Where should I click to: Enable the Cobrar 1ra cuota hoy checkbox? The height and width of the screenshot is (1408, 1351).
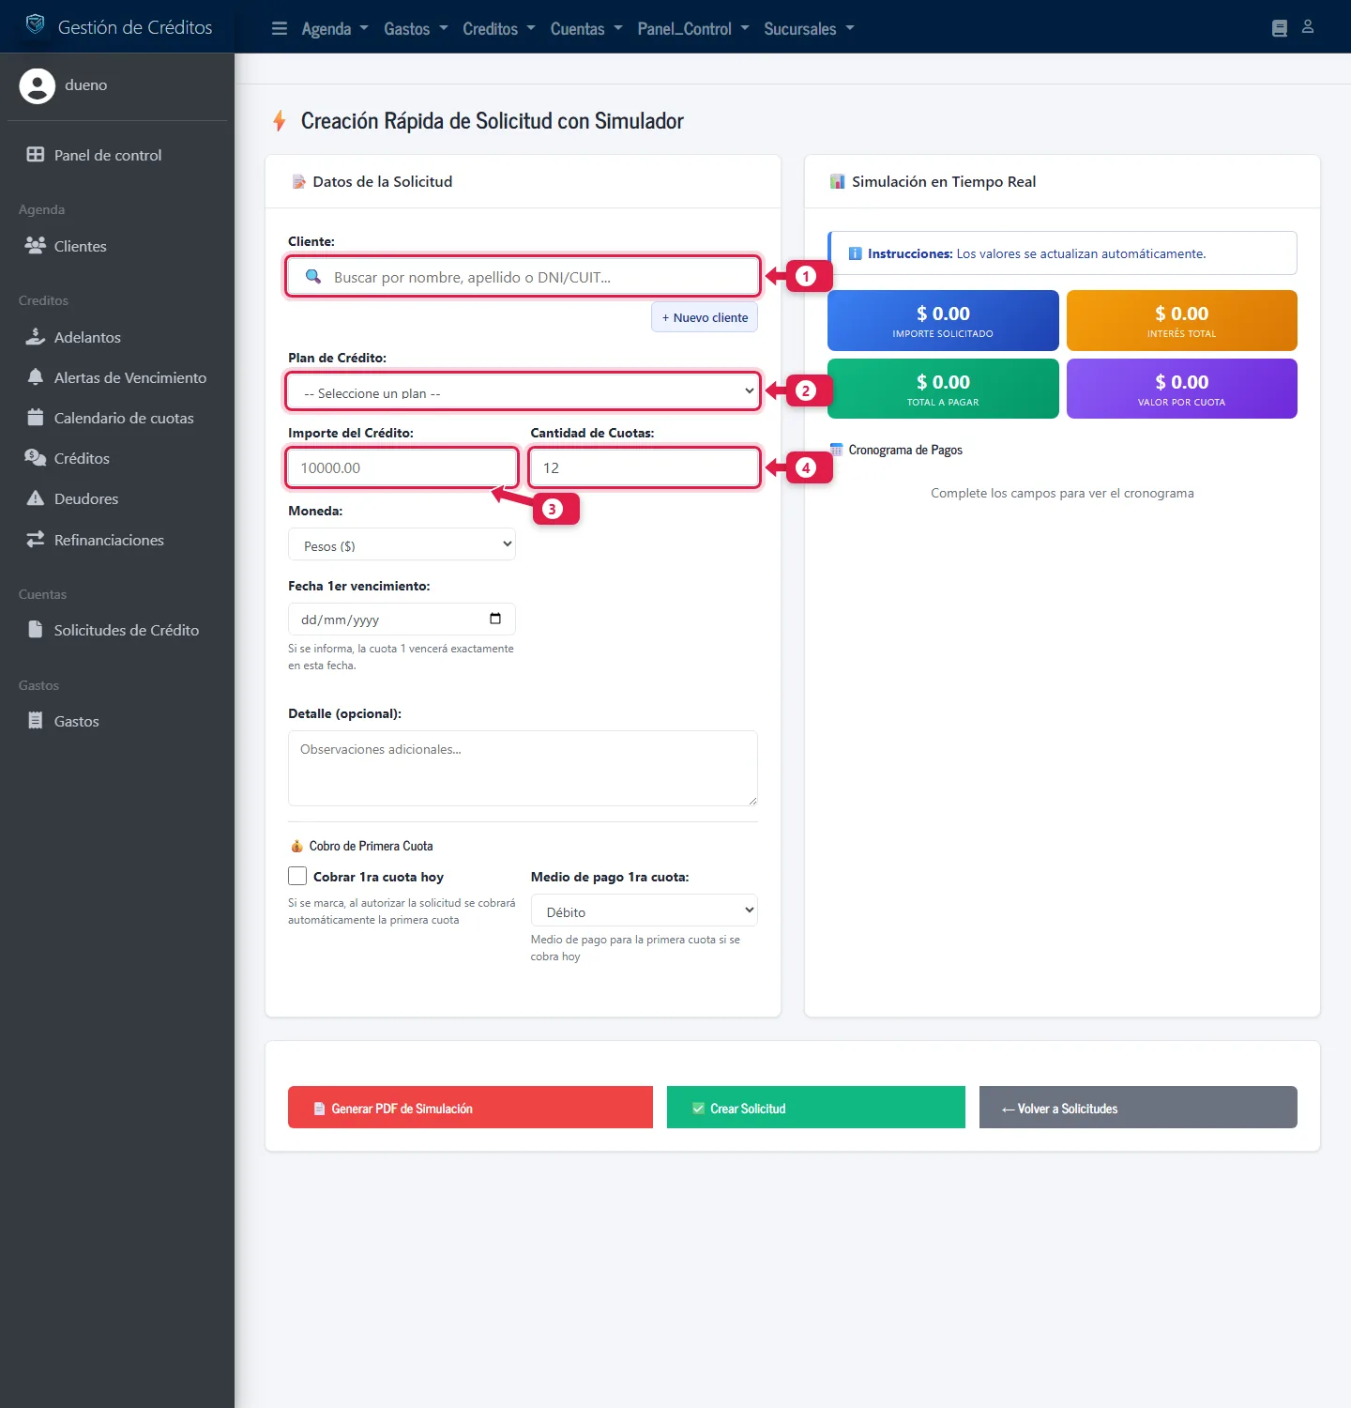(297, 876)
